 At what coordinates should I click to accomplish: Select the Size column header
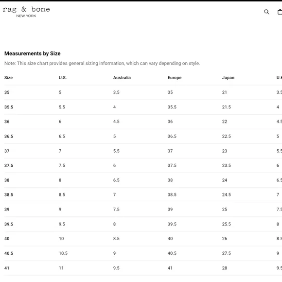click(8, 78)
